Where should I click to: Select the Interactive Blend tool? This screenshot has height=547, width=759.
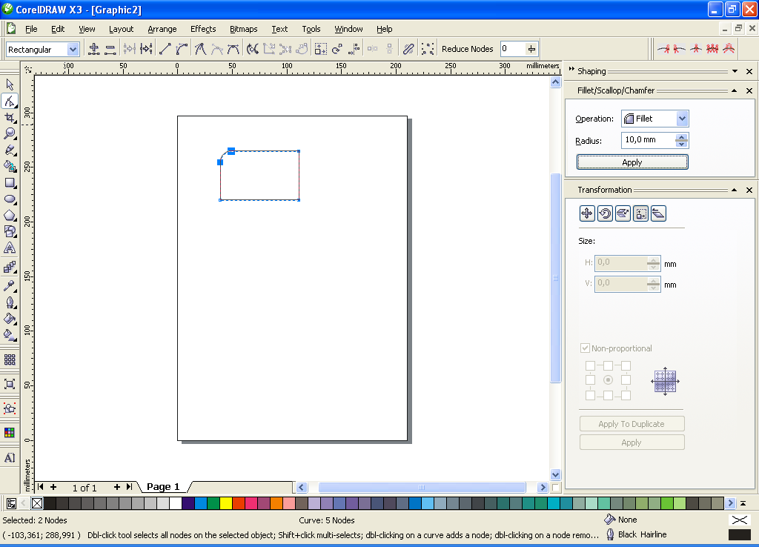click(10, 268)
